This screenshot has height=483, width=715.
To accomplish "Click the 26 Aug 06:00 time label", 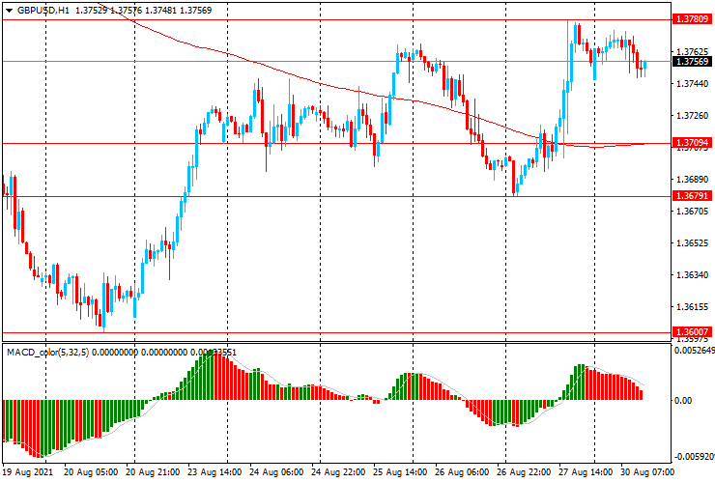I will tap(463, 471).
